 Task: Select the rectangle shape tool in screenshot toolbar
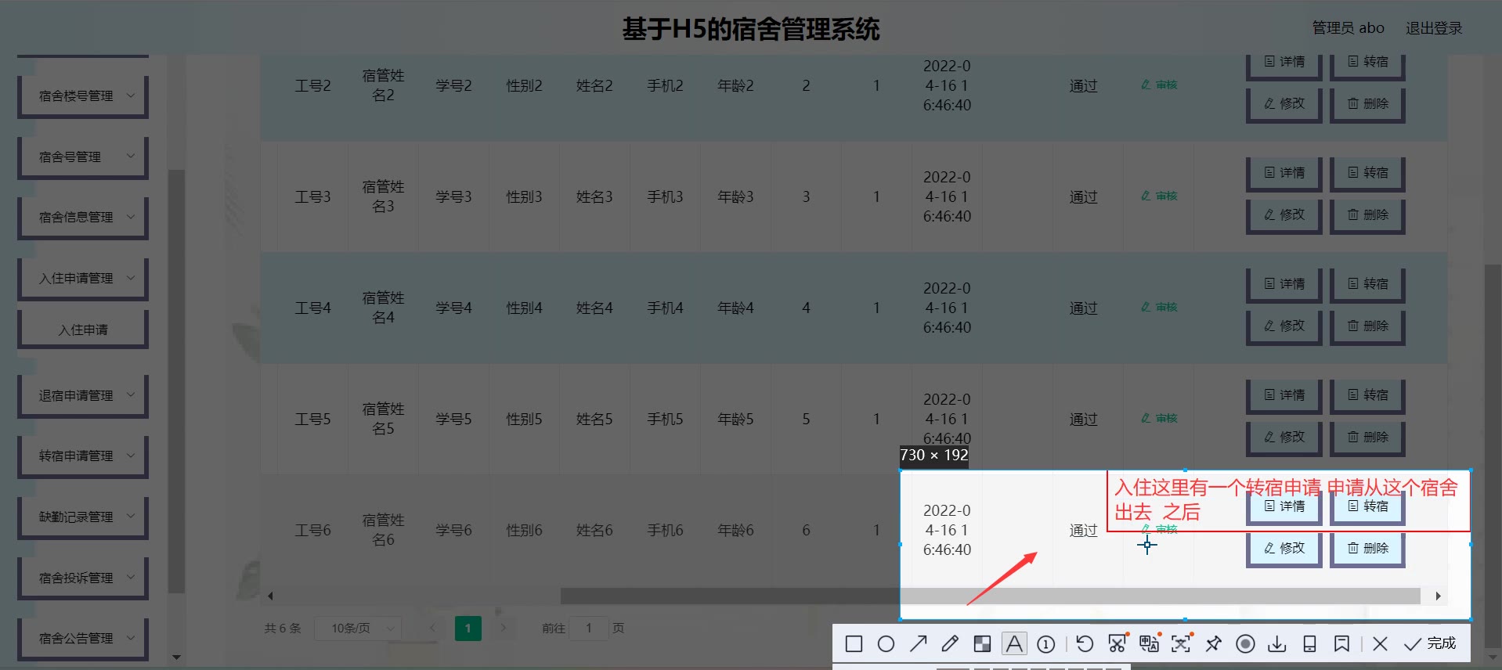pos(854,644)
